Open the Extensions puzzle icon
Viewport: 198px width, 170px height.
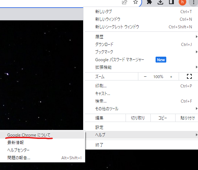tap(149, 2)
